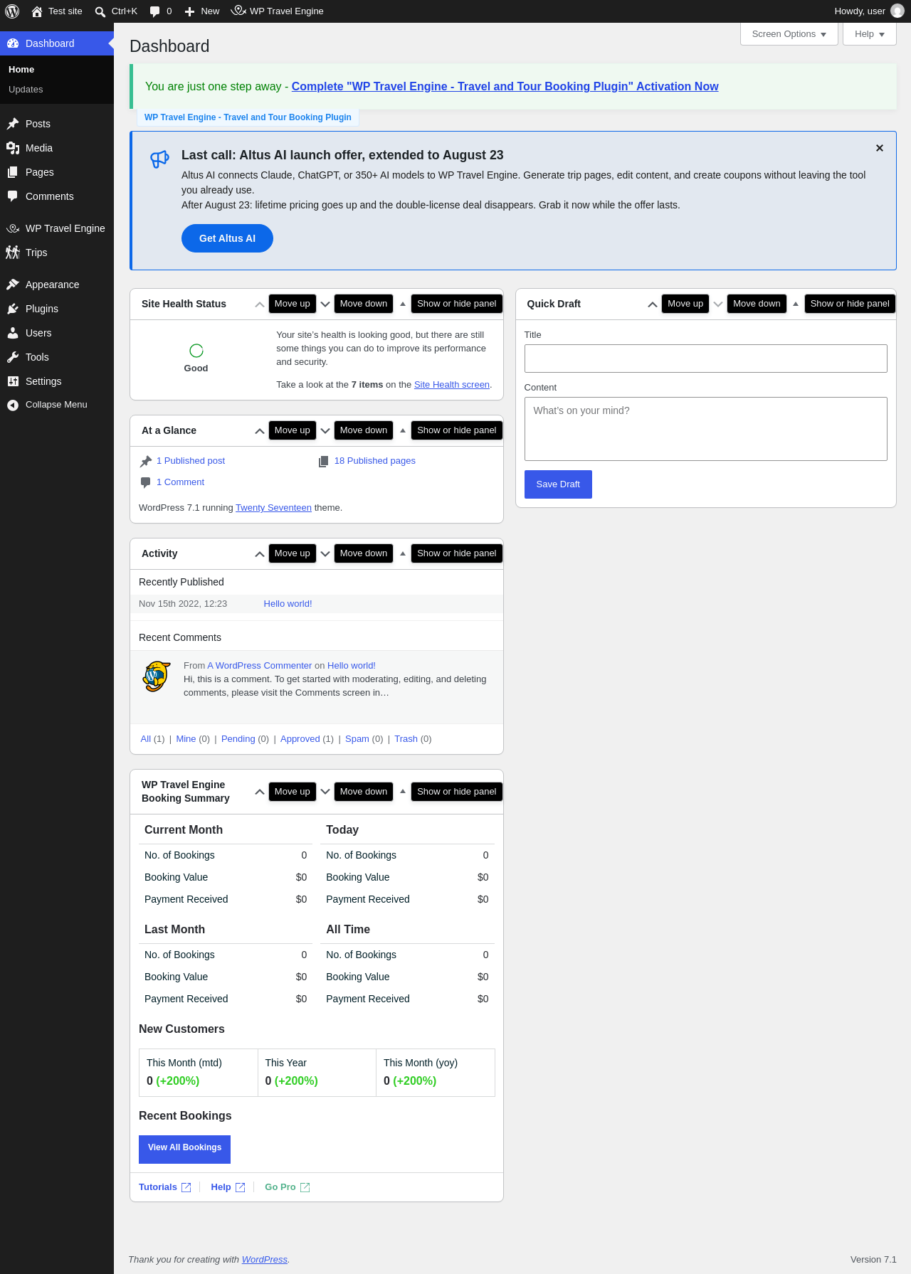Click the Collapse Menu arrow icon
911x1274 pixels.
click(13, 405)
